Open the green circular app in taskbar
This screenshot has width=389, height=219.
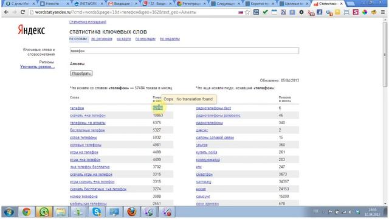(44, 212)
